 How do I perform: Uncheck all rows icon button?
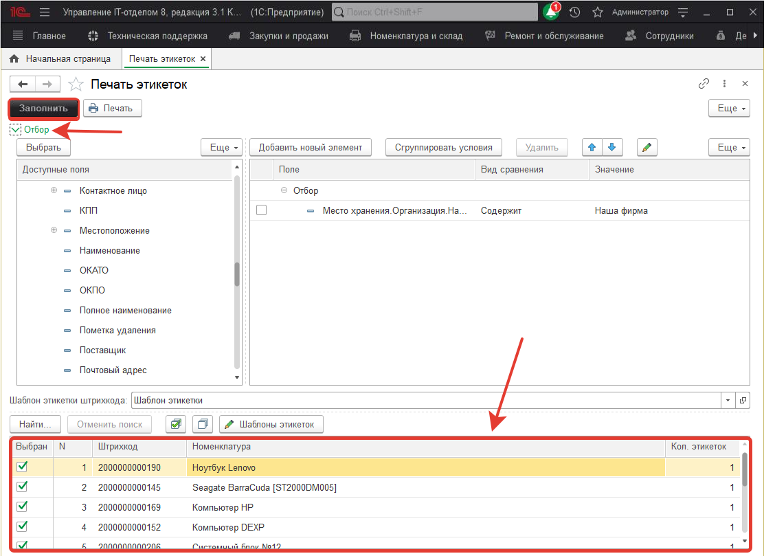click(203, 424)
